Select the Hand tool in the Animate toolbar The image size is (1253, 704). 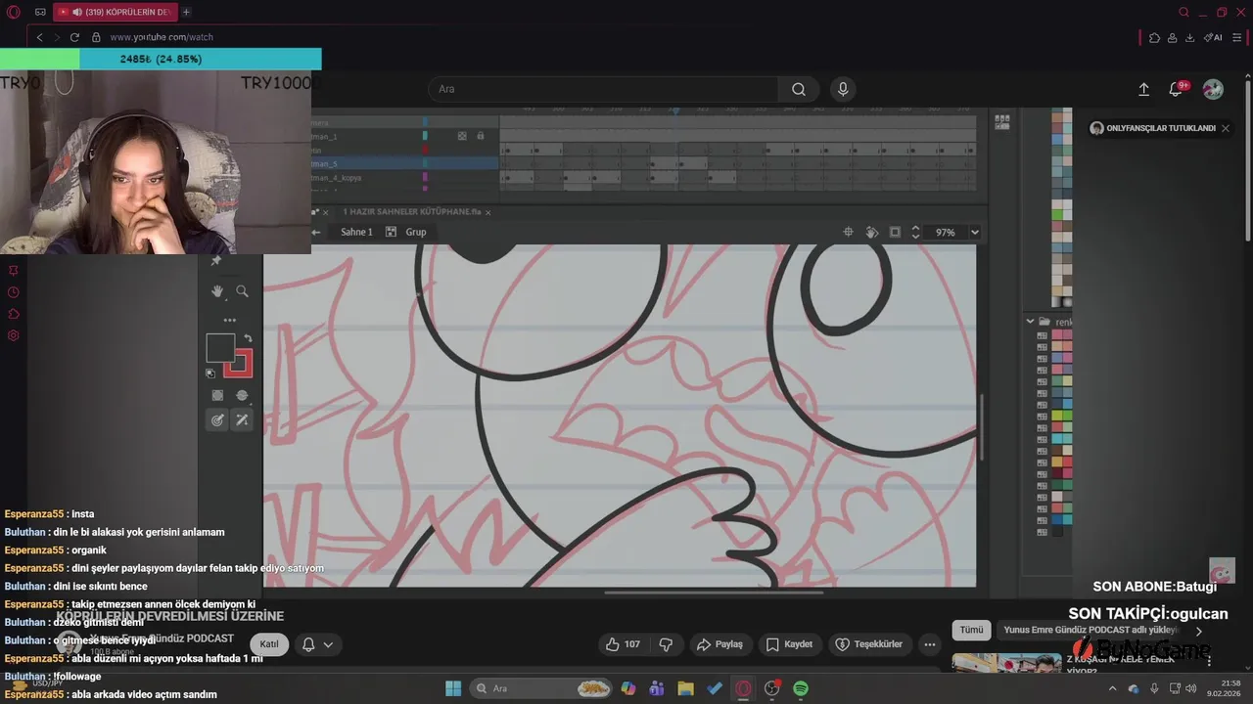tap(217, 291)
